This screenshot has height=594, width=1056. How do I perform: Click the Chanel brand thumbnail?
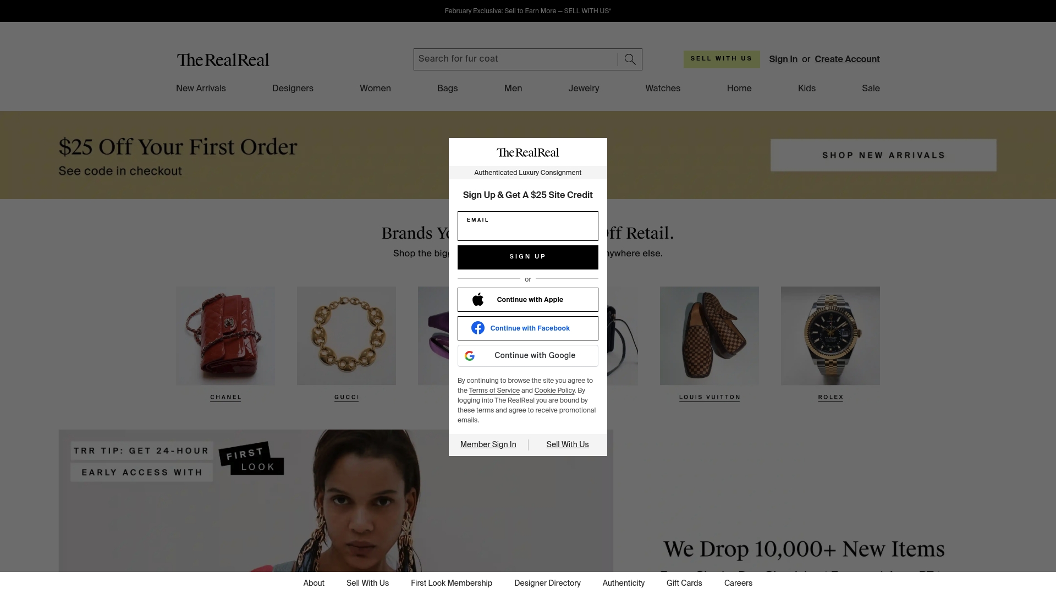coord(226,335)
